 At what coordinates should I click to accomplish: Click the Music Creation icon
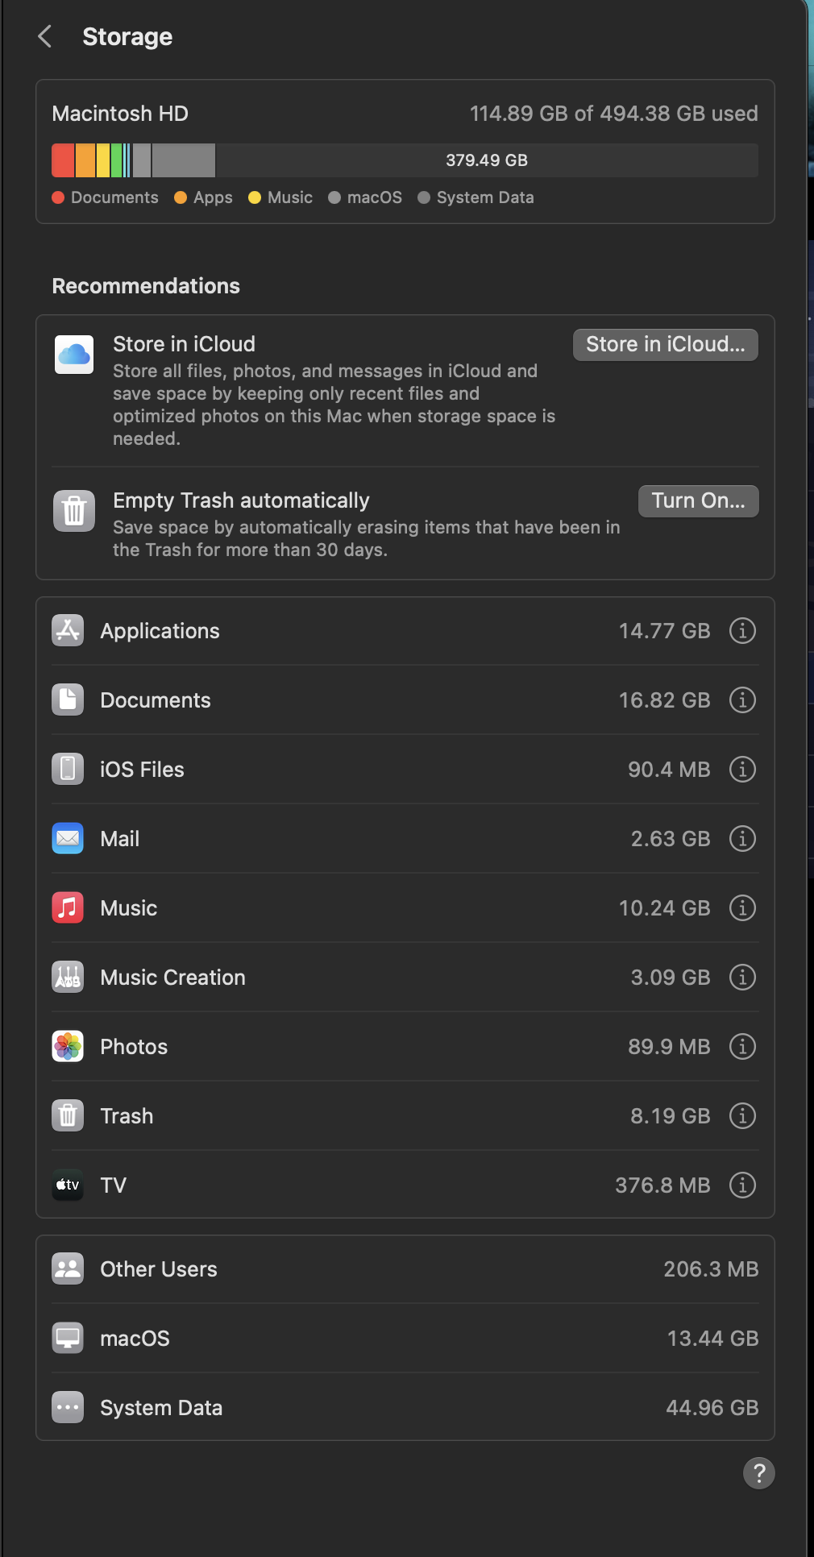68,977
